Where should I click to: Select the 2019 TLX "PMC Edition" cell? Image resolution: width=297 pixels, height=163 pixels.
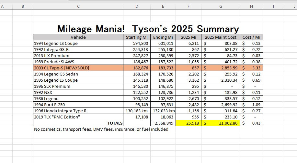[78, 117]
